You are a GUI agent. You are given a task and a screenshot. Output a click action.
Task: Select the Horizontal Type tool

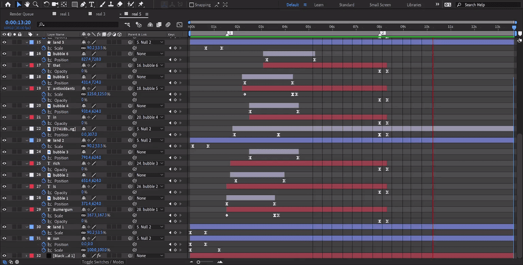pos(91,5)
